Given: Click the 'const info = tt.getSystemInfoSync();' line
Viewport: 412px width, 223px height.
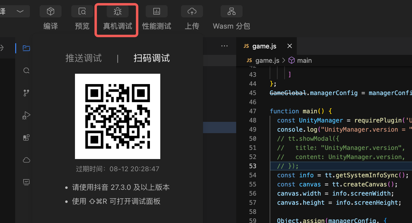Looking at the screenshot, I should click(x=343, y=175).
